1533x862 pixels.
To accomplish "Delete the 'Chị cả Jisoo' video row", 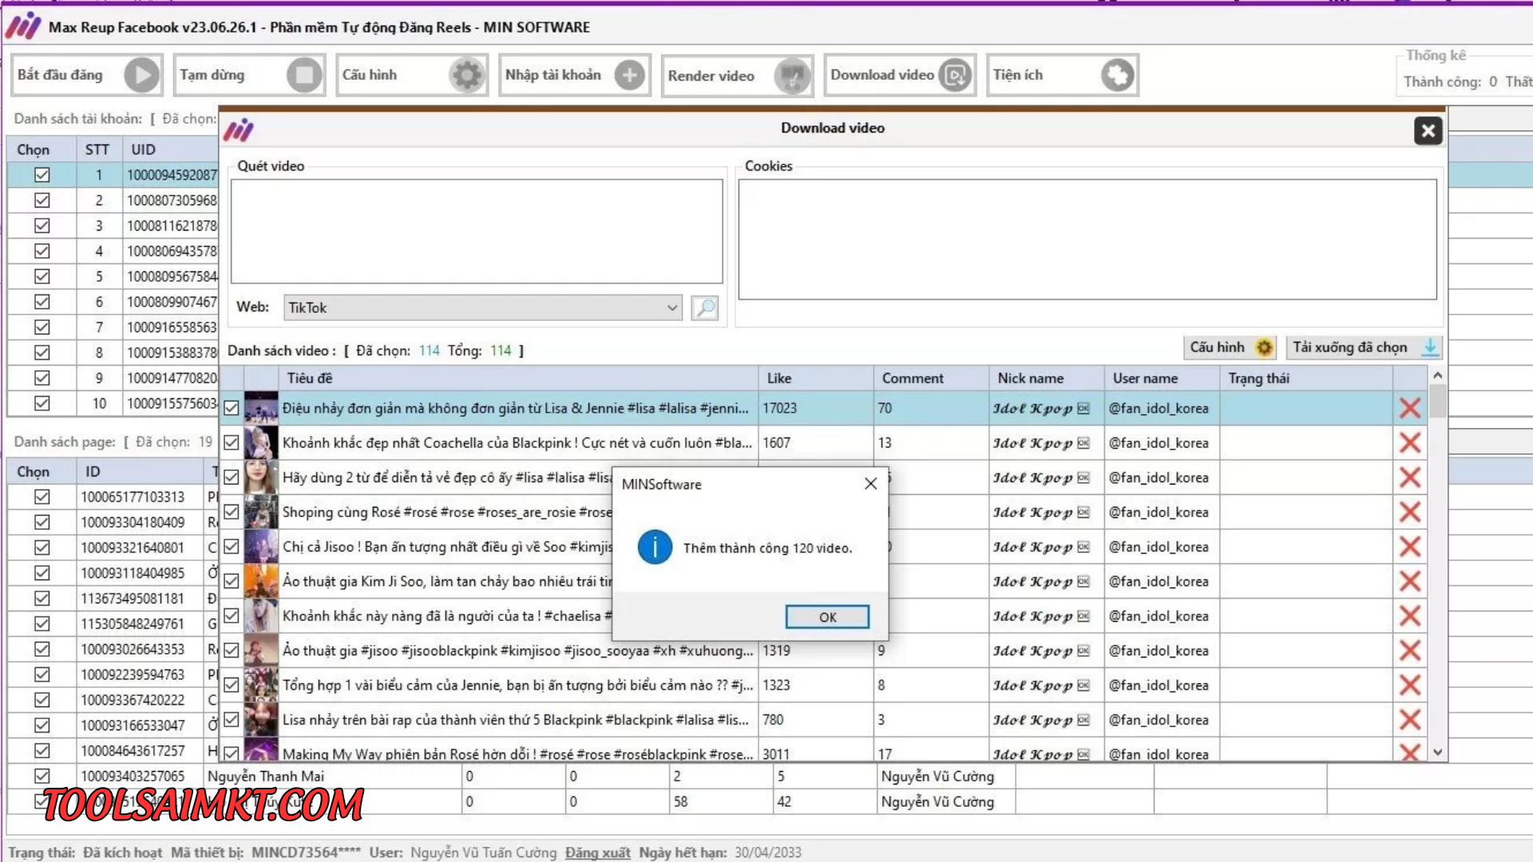I will pyautogui.click(x=1410, y=547).
